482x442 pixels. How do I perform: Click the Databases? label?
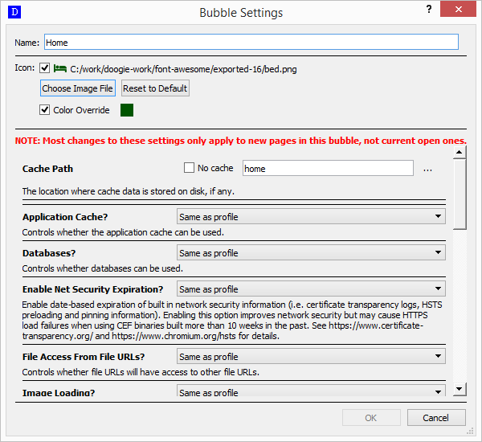pyautogui.click(x=49, y=253)
